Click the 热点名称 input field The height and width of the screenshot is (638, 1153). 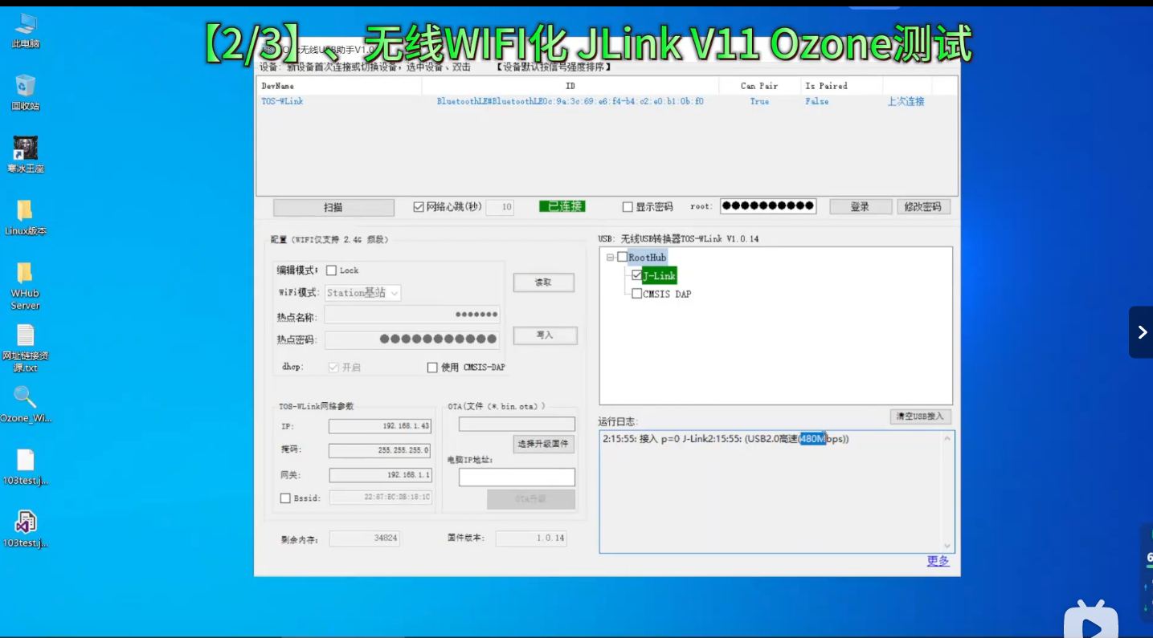point(411,315)
